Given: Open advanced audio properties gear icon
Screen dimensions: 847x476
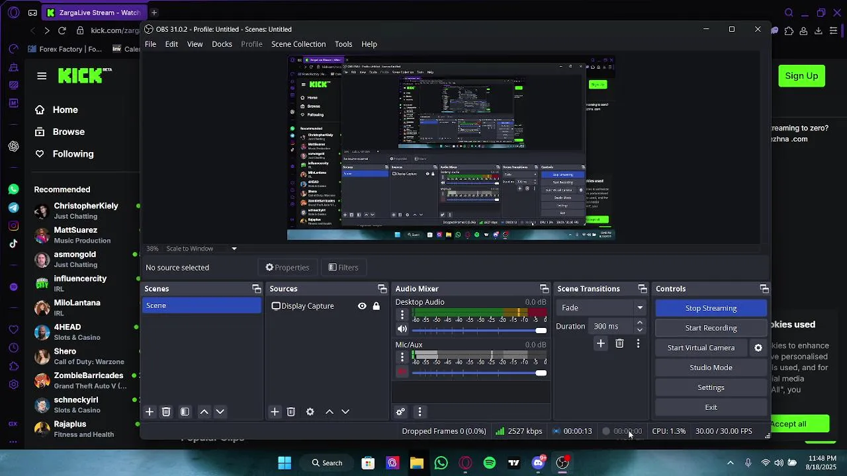Looking at the screenshot, I should coord(400,412).
